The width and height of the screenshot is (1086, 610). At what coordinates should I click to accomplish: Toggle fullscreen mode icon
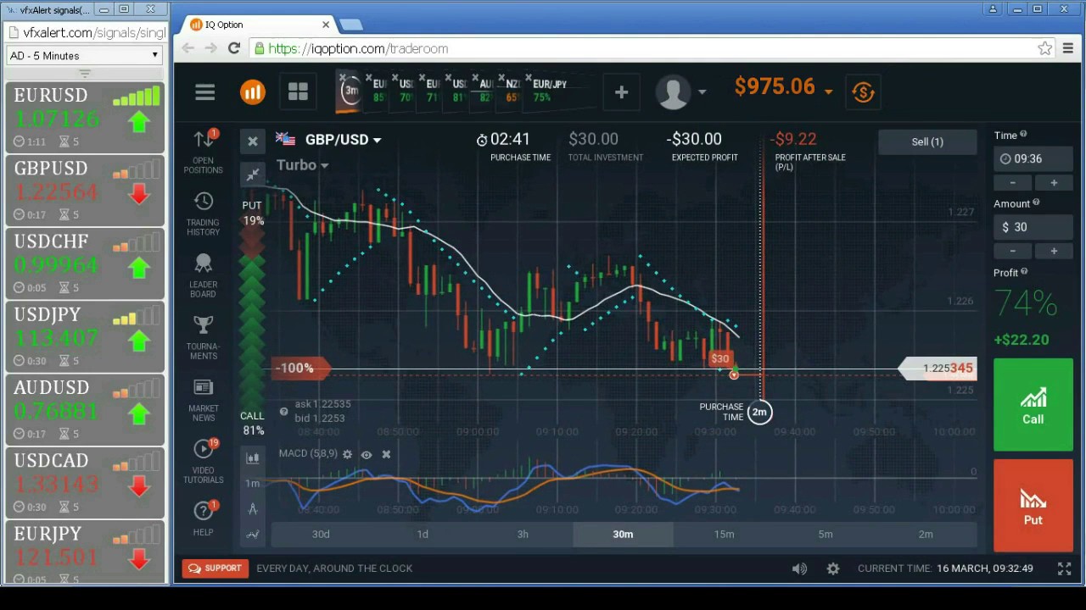[1064, 568]
